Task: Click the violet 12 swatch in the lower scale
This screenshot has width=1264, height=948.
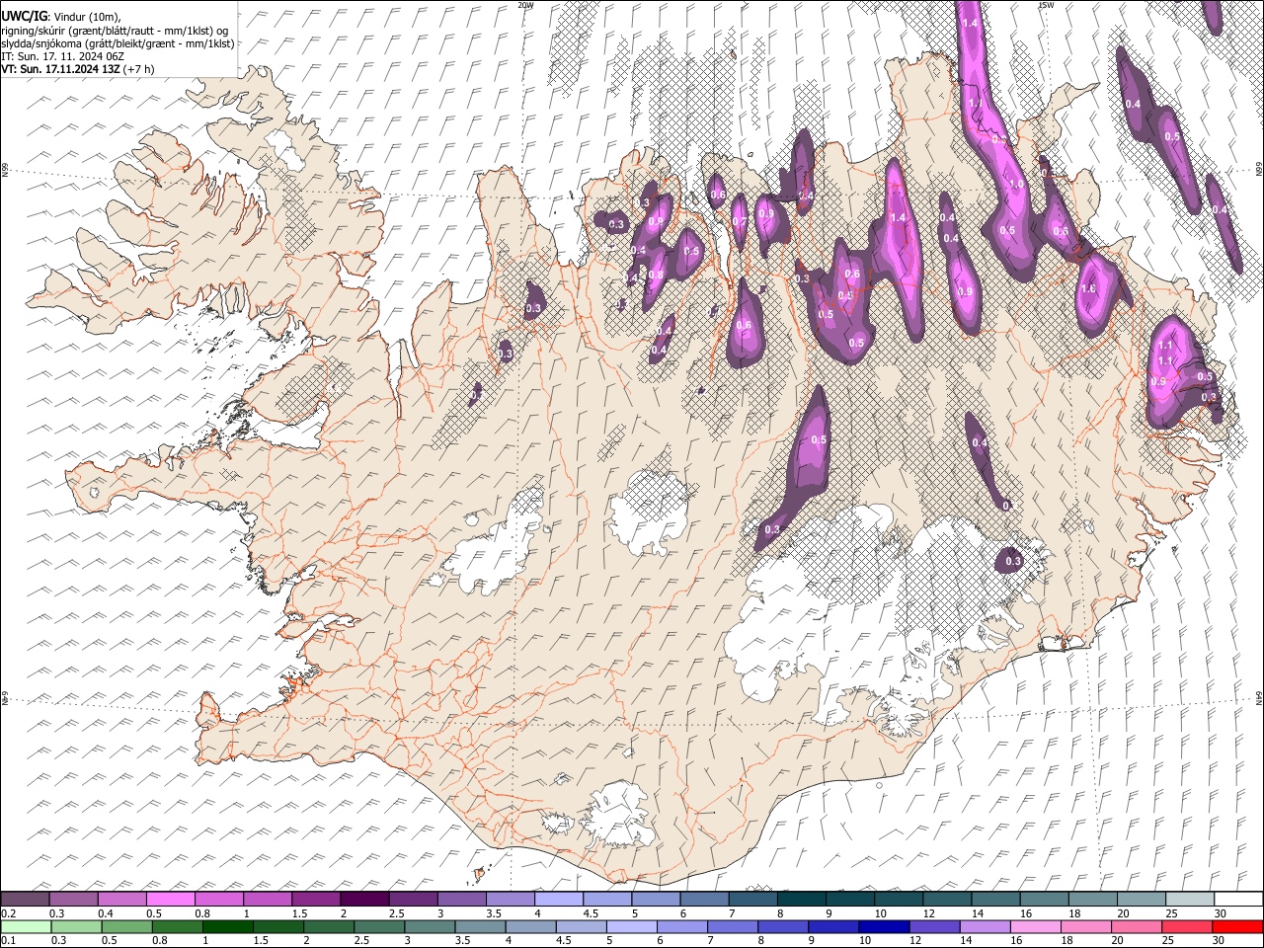Action: [933, 926]
